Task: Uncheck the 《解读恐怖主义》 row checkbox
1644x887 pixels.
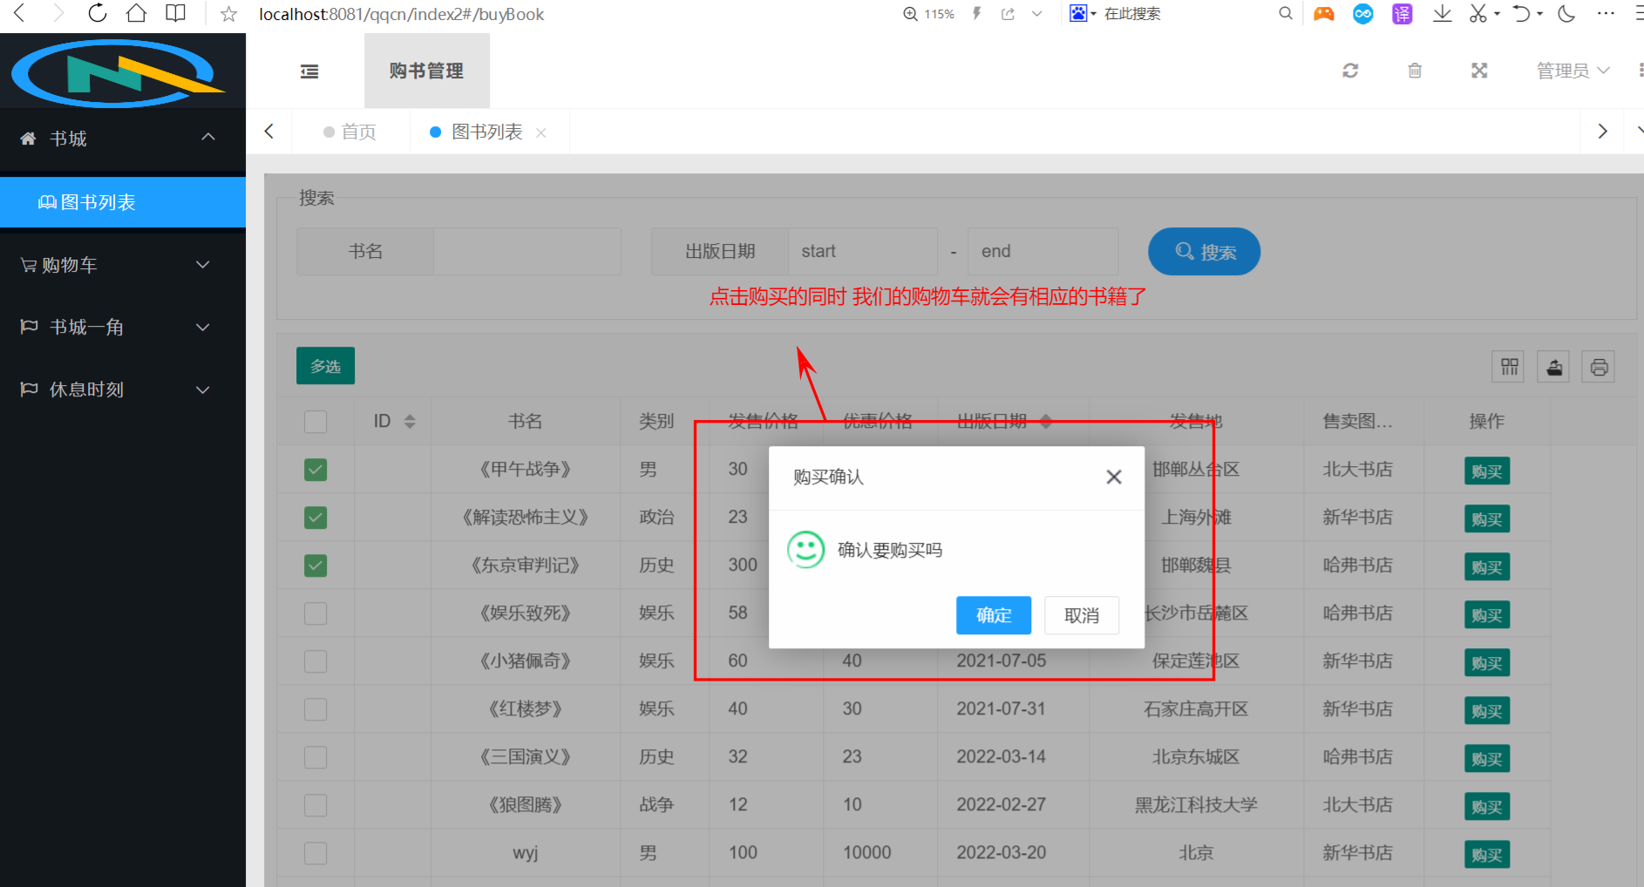Action: coord(316,518)
